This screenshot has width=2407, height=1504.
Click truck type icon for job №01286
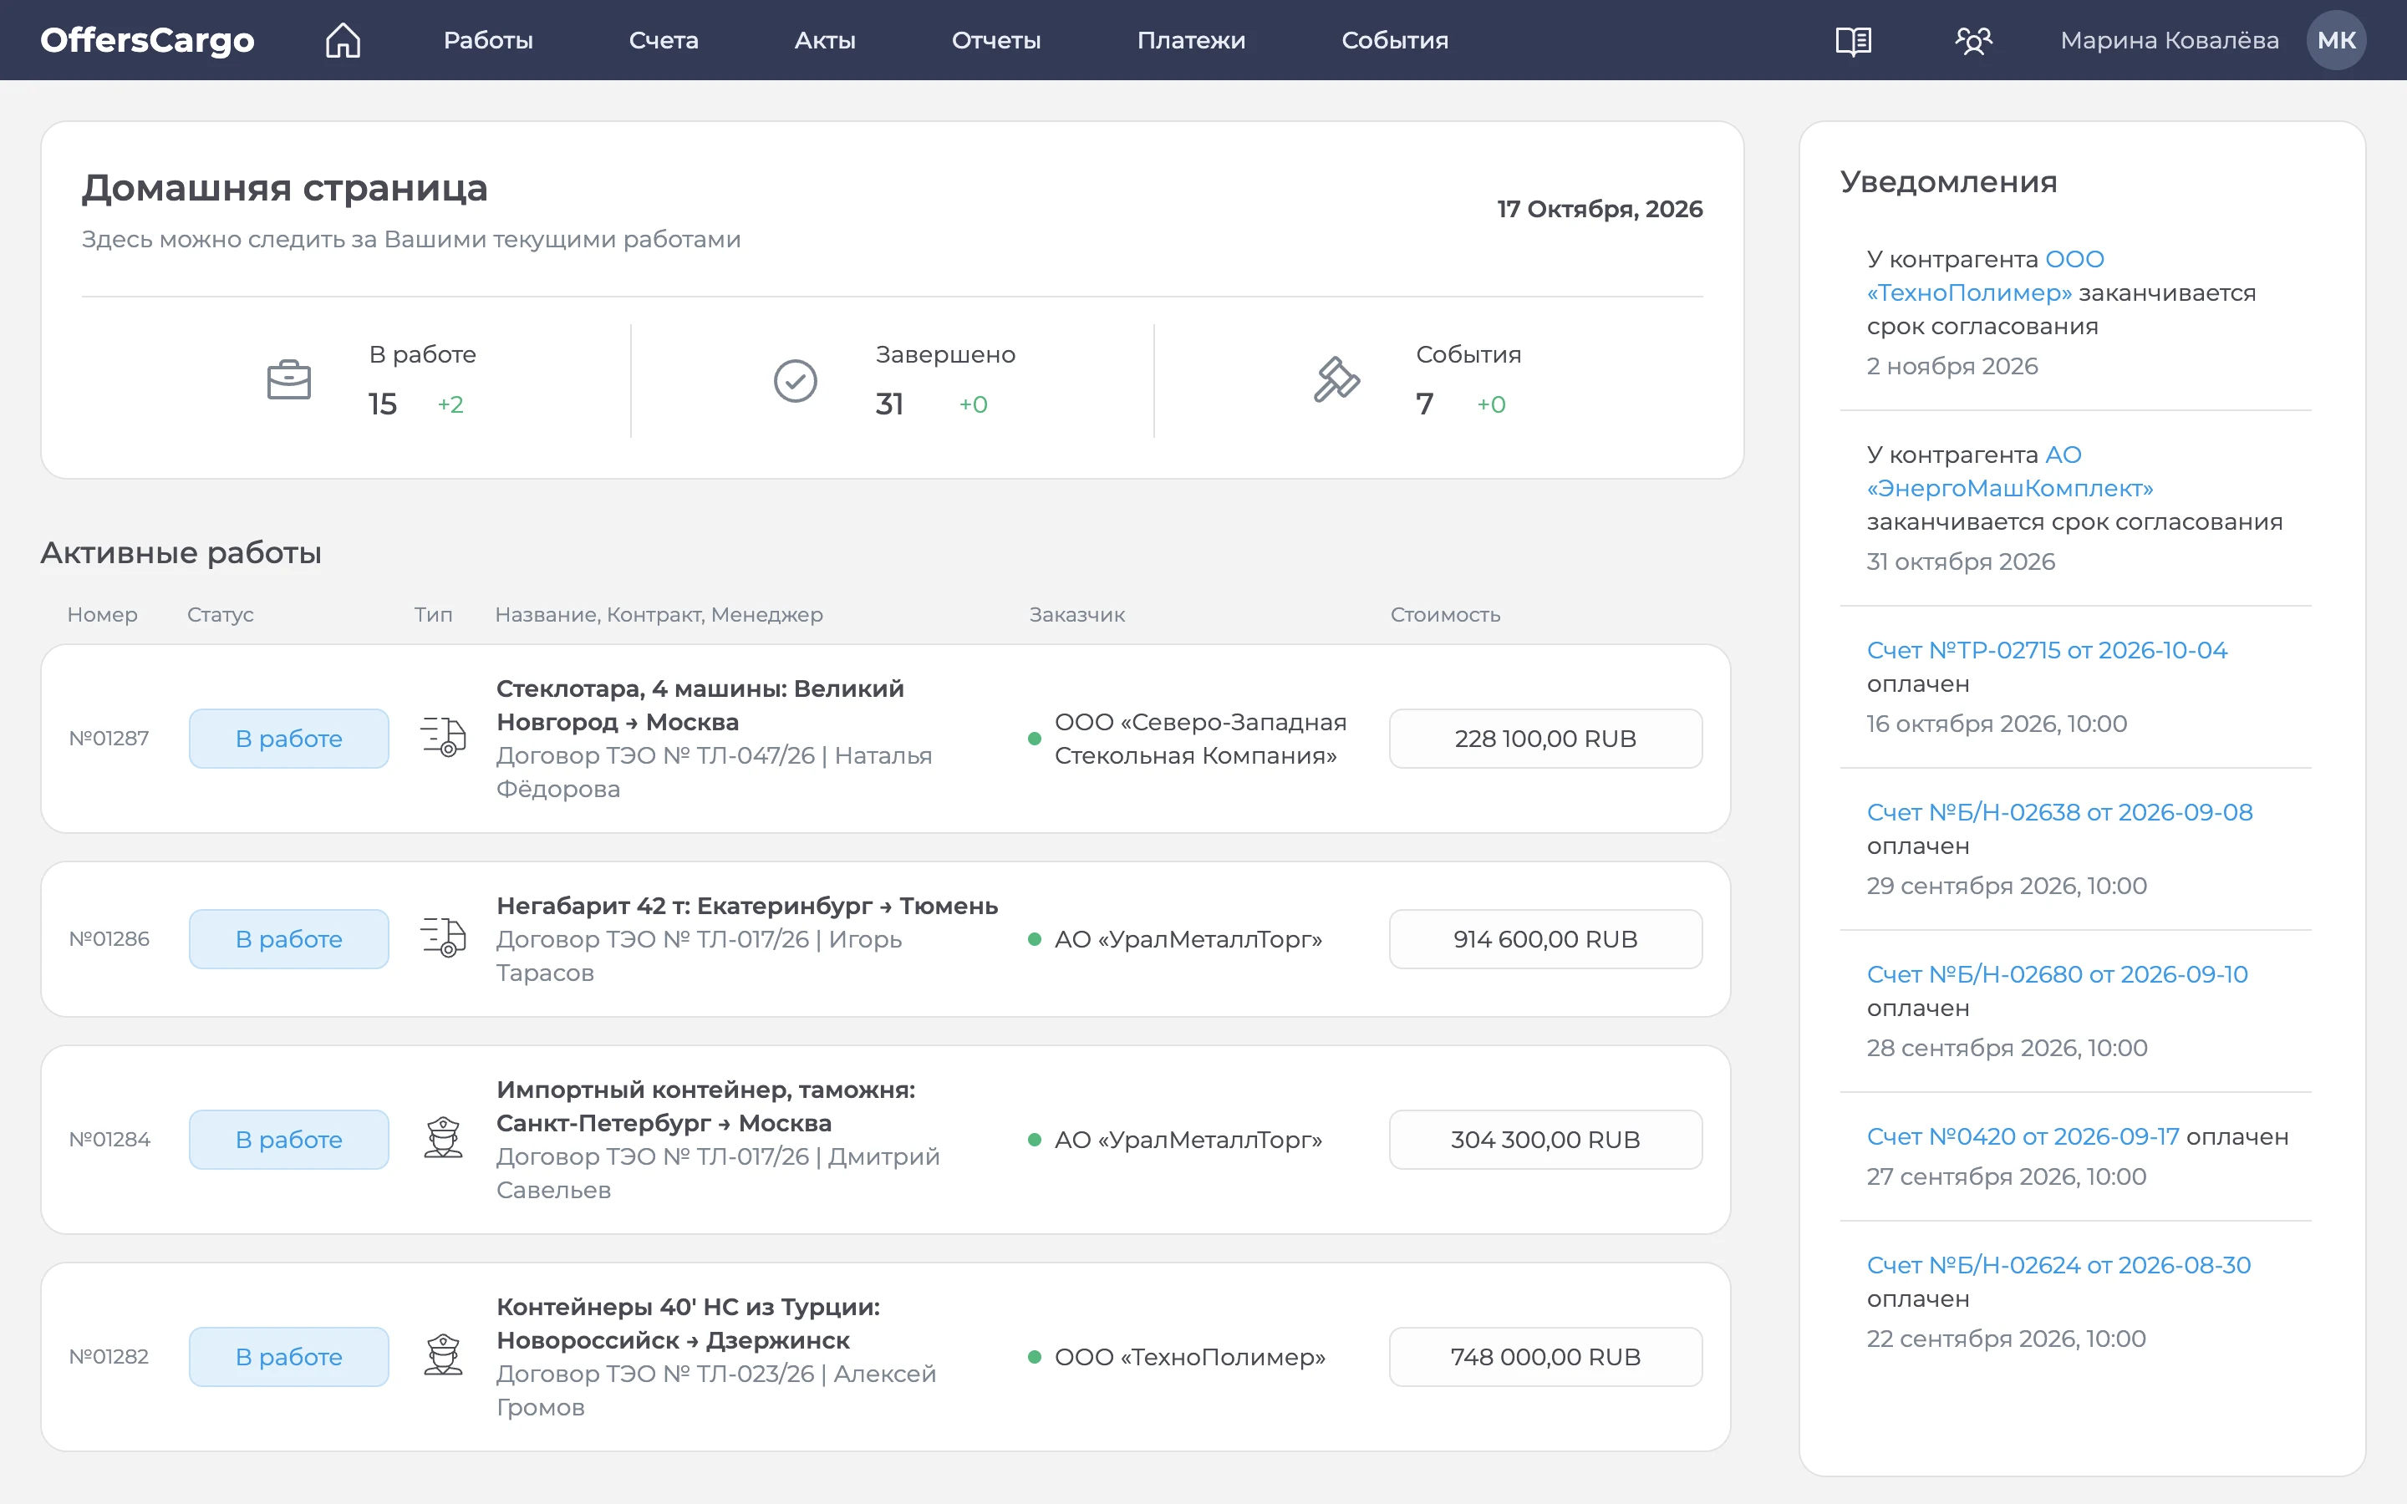coord(443,938)
